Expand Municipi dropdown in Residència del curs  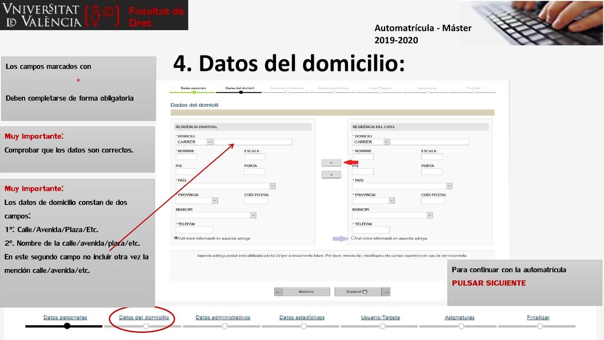coord(392,215)
